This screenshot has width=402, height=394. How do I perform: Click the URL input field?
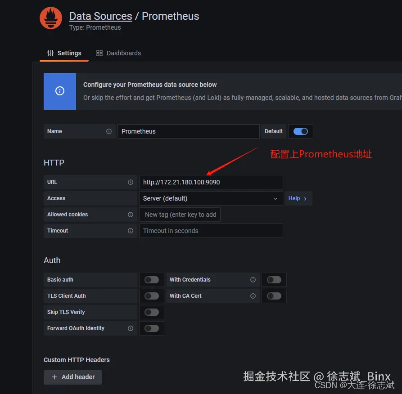[211, 182]
